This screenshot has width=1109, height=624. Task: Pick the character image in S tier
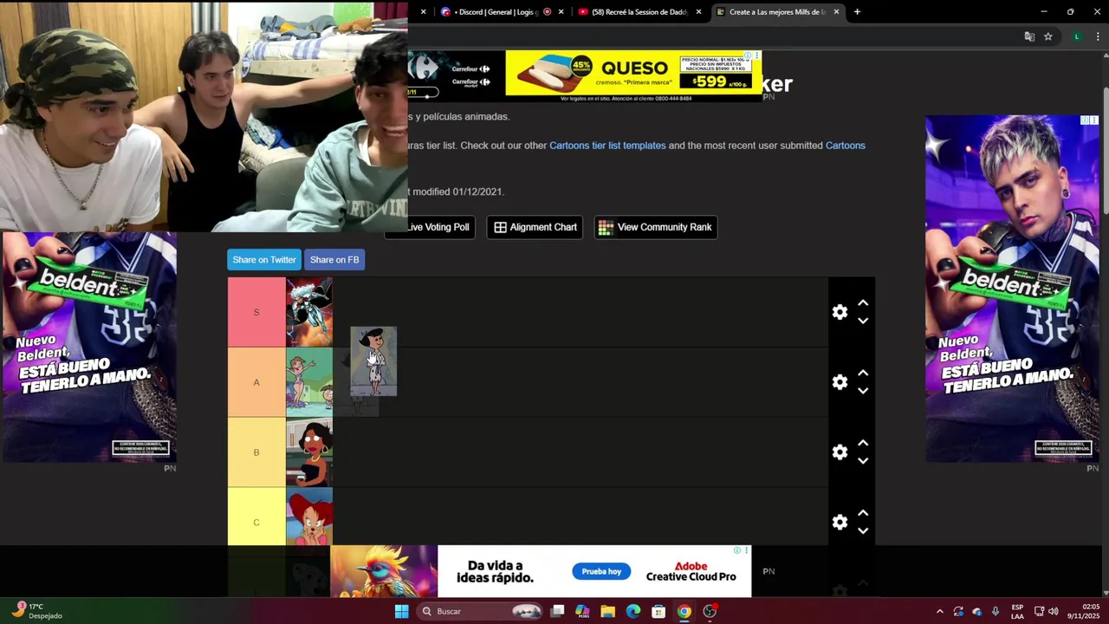click(309, 312)
